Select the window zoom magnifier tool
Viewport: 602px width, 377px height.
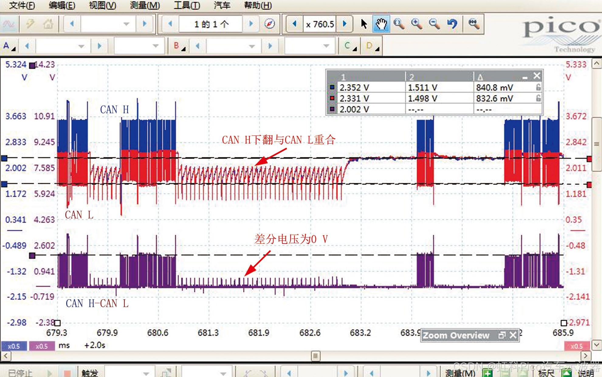[x=399, y=24]
